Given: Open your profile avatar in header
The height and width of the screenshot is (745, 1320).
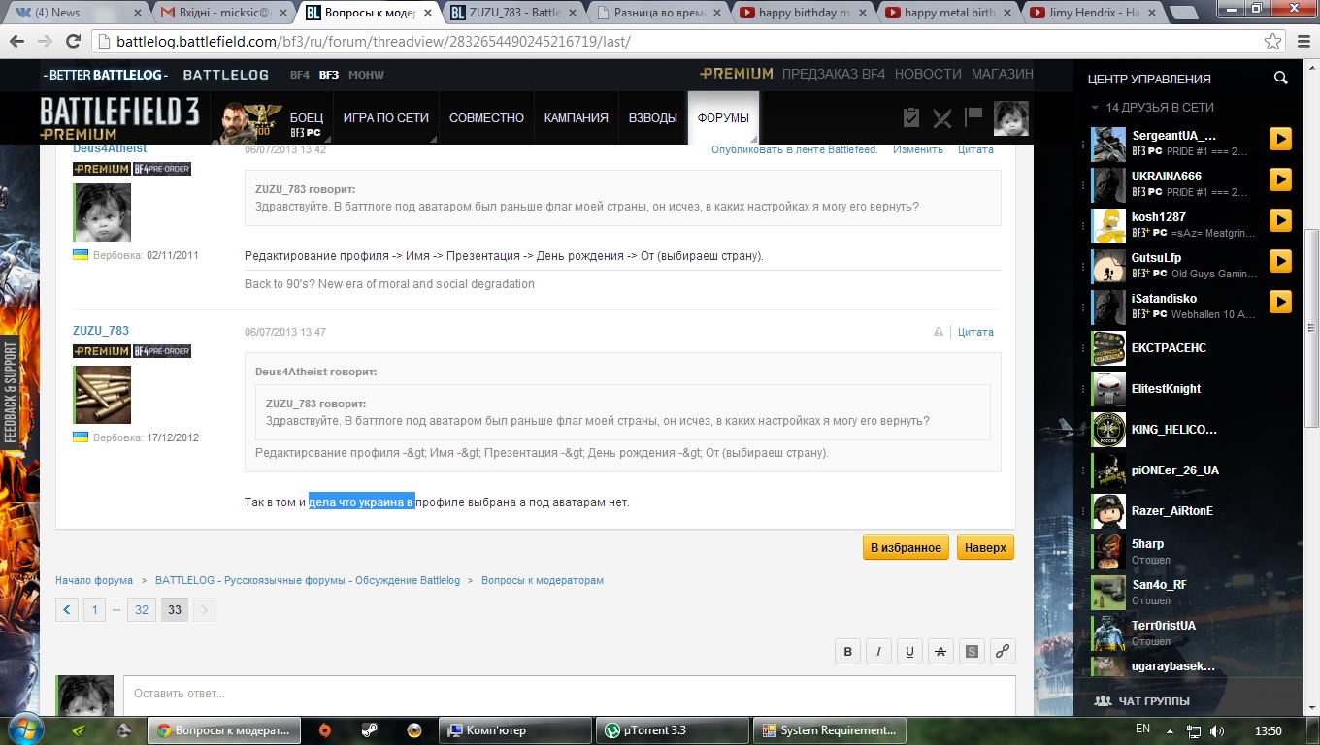Looking at the screenshot, I should [x=1011, y=118].
